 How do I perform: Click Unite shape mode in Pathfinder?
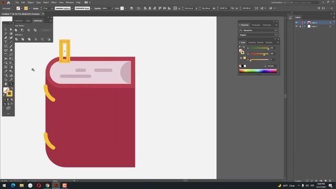[16, 30]
